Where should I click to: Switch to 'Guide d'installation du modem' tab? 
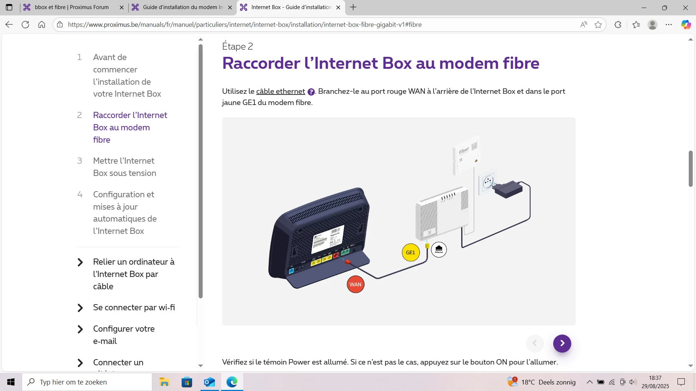(x=182, y=7)
